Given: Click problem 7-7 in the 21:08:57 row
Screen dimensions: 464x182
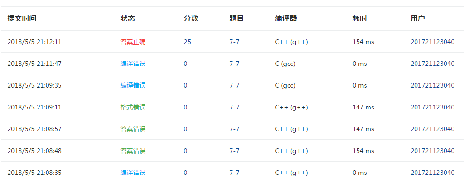Looking at the screenshot, I should [234, 129].
